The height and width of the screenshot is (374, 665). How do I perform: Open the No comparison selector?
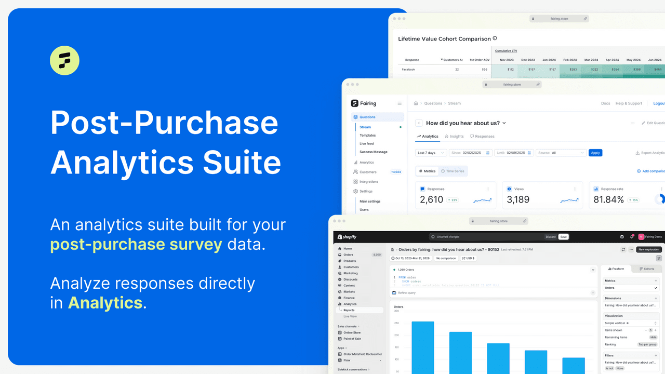pos(446,258)
